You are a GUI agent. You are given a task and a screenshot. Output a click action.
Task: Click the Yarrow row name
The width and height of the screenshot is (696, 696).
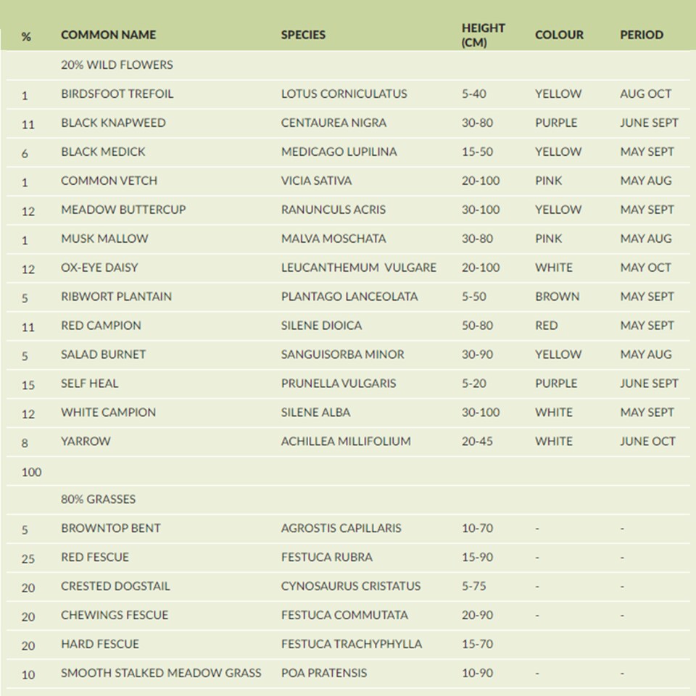pos(86,442)
